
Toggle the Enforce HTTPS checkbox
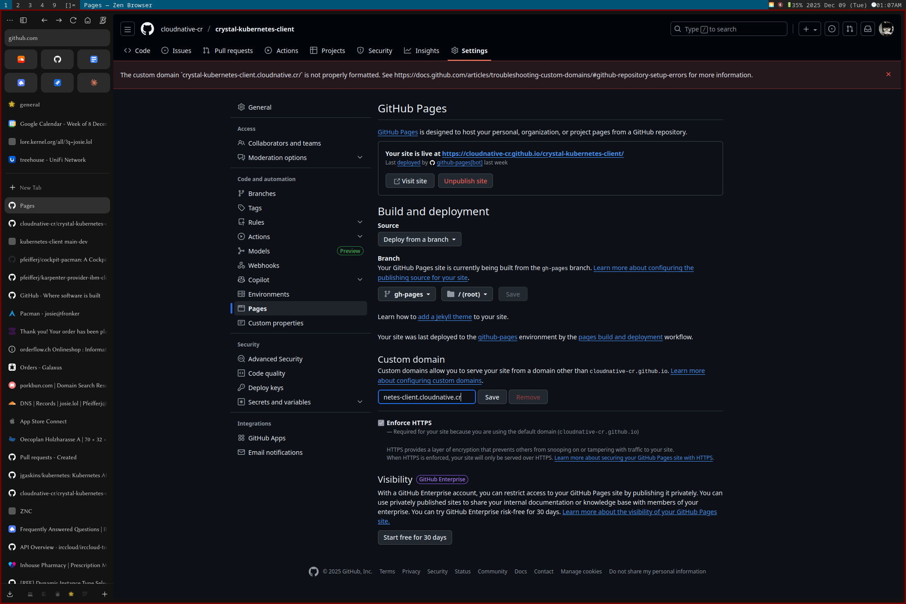click(x=381, y=423)
